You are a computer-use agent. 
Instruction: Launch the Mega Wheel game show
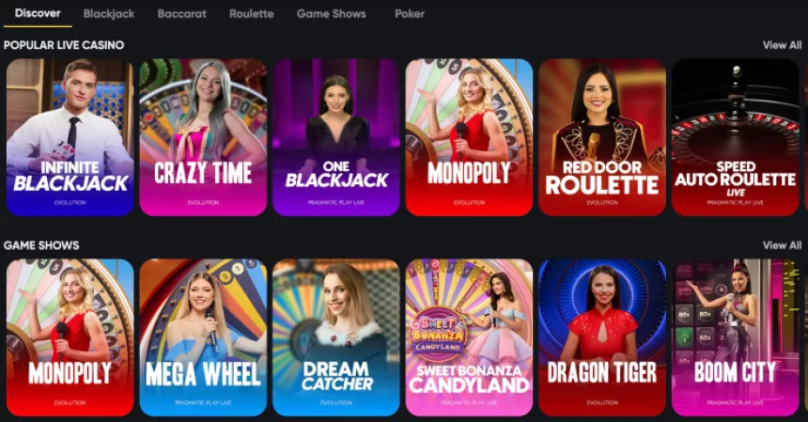(x=203, y=337)
